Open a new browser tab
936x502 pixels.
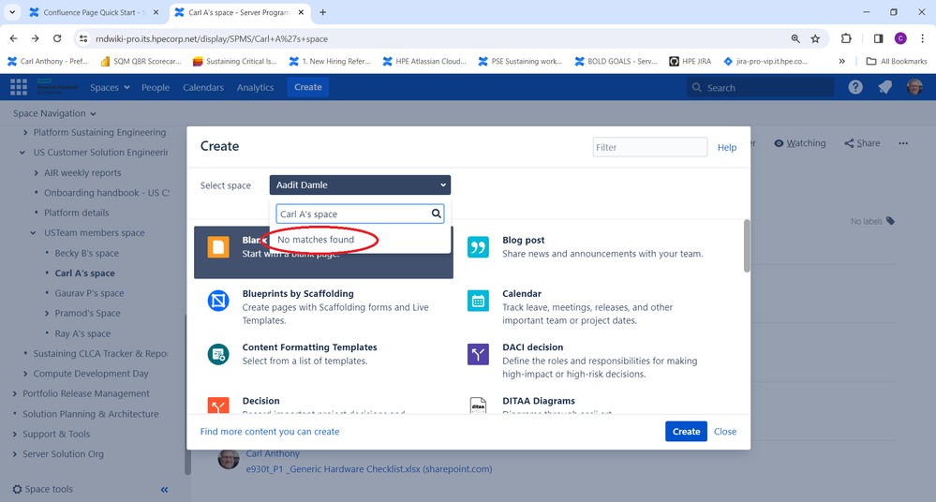(322, 12)
